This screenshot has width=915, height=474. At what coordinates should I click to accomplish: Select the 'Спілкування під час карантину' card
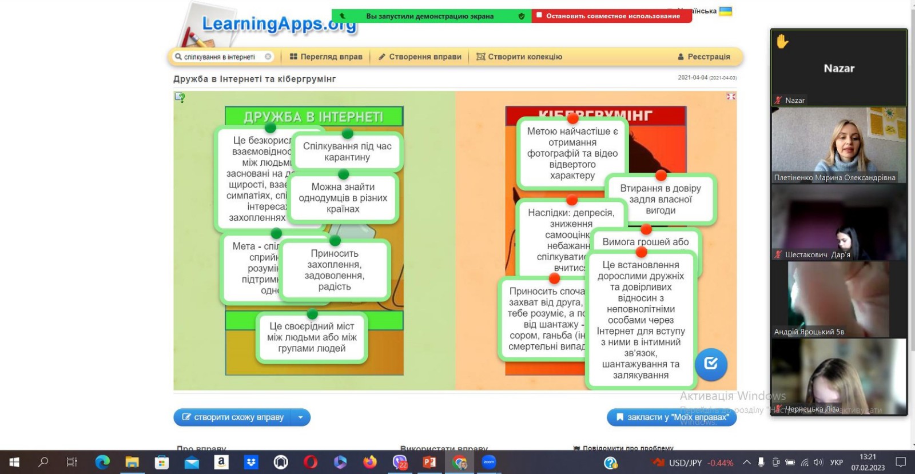click(347, 152)
